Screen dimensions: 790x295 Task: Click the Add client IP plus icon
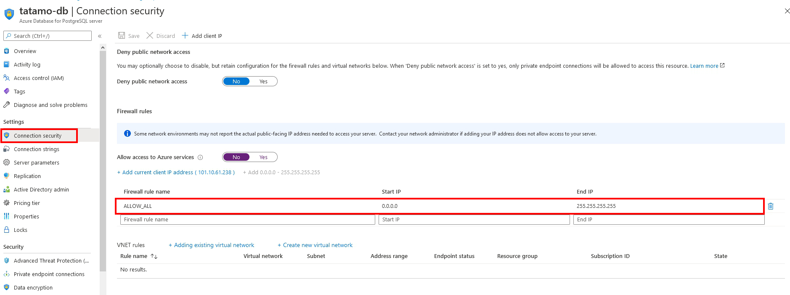185,35
